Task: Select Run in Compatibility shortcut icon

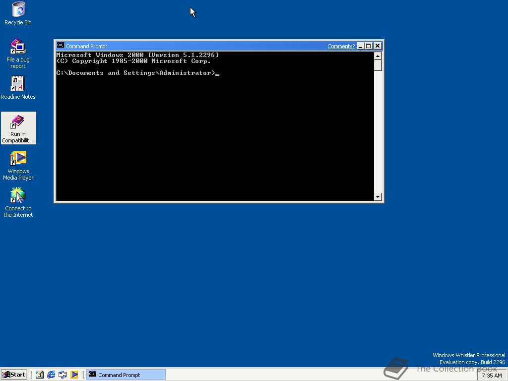Action: (x=18, y=128)
